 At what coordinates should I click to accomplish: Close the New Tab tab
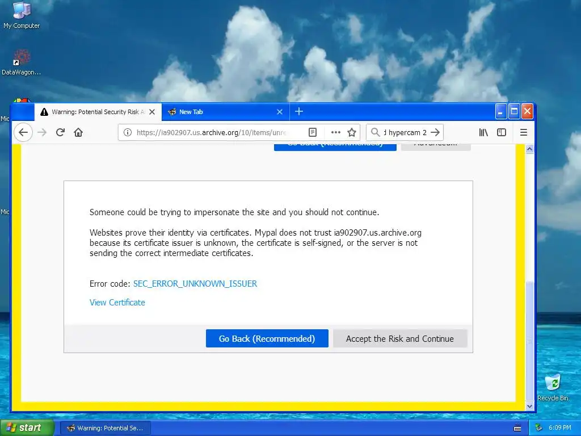tap(280, 112)
